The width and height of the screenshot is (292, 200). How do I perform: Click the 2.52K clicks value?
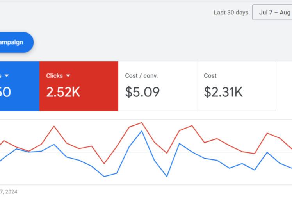(63, 92)
